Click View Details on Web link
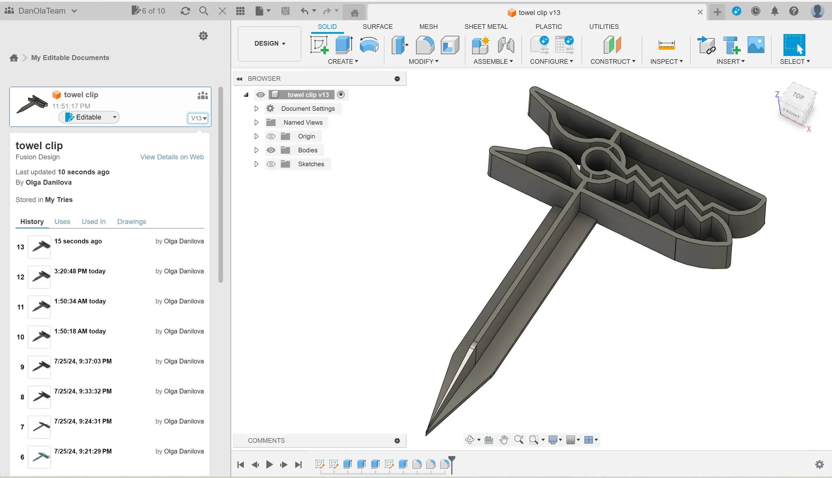The width and height of the screenshot is (832, 478). coord(172,157)
